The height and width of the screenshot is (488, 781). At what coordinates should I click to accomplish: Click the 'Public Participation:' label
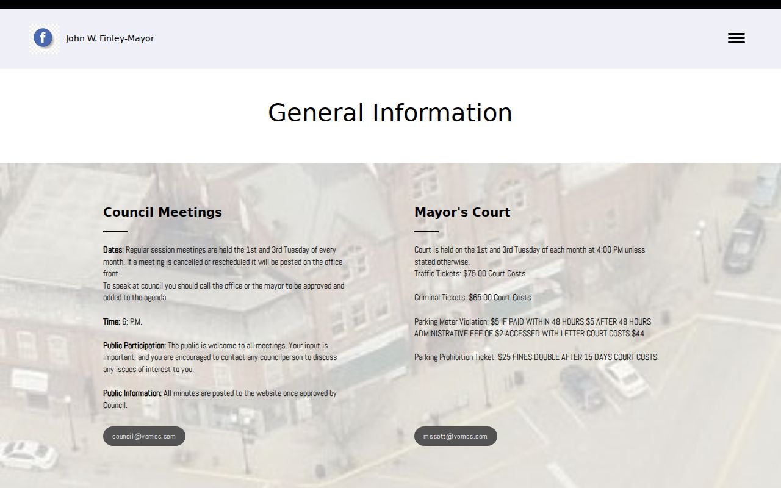[134, 345]
